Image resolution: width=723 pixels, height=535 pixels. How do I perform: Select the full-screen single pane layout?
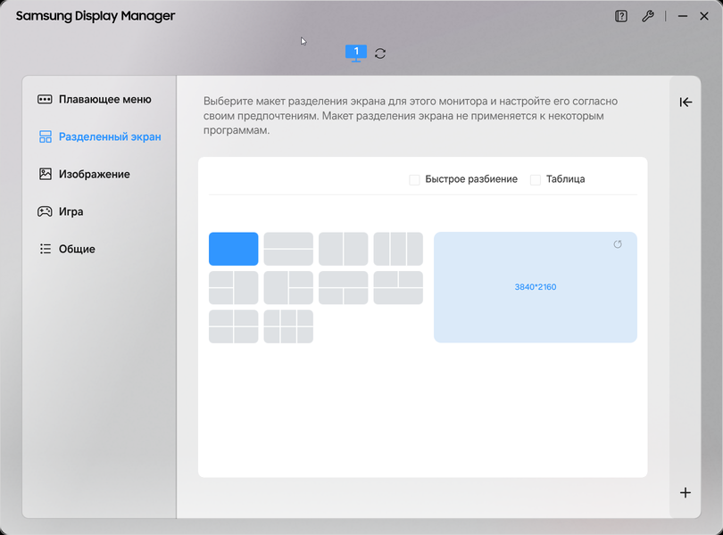[x=233, y=249]
